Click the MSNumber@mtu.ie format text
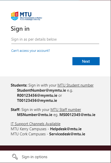Viewport: 111px width, 163px height. 35,115
